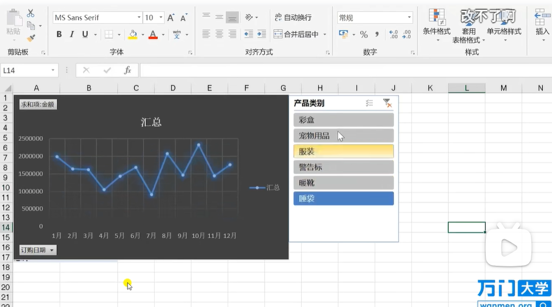Click the wén phonetic guide icon
This screenshot has height=307, width=552.
pos(177,34)
